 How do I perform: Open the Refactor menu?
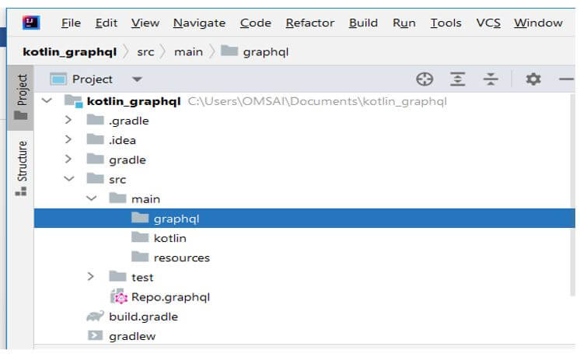click(310, 23)
